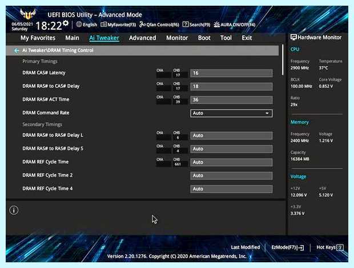Open the Tool tab

click(226, 38)
